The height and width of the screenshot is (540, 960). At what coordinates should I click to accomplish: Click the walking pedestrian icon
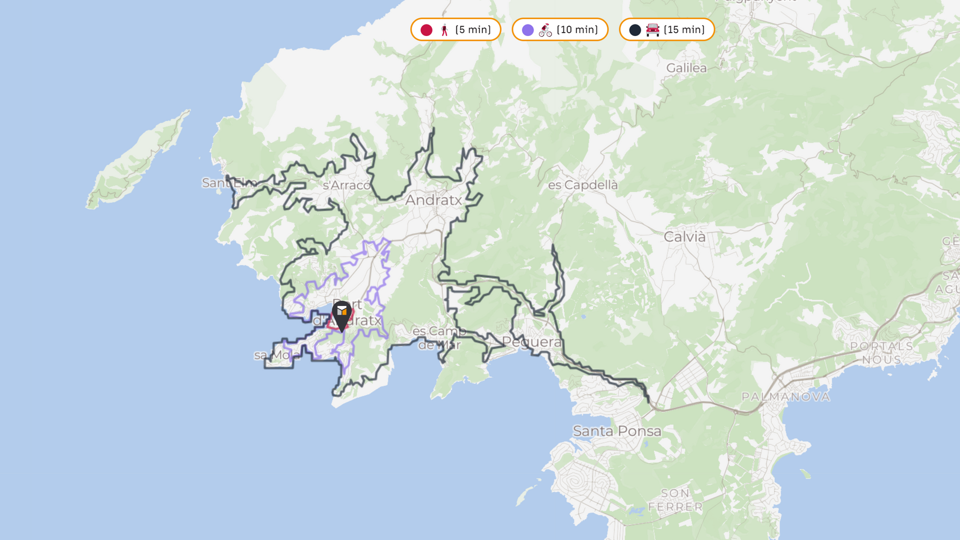444,30
